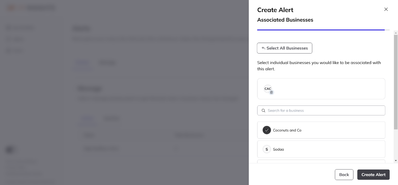Click the Create Alert button
The width and height of the screenshot is (398, 185).
coord(373,174)
